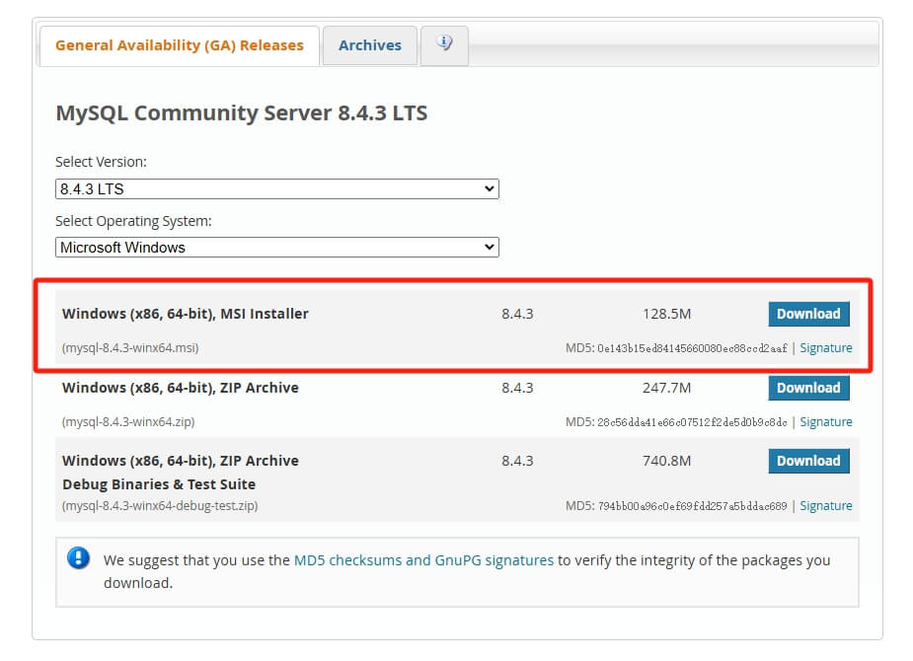Image resolution: width=913 pixels, height=661 pixels.
Task: Download the 247.7M ZIP Archive
Action: 808,388
